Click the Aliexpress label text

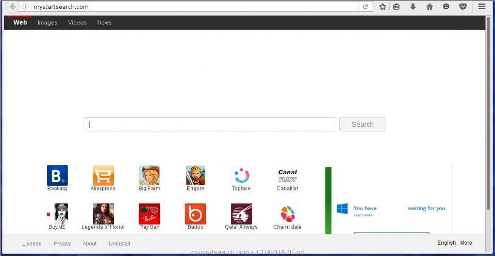click(x=103, y=189)
